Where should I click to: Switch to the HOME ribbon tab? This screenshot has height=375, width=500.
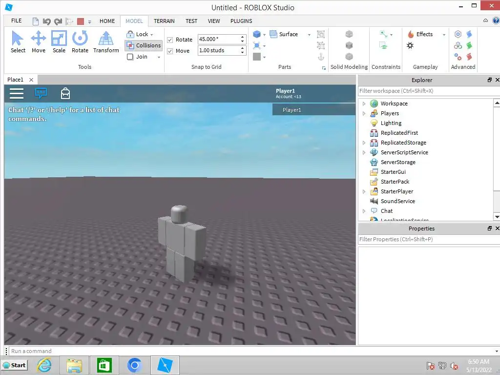point(107,21)
